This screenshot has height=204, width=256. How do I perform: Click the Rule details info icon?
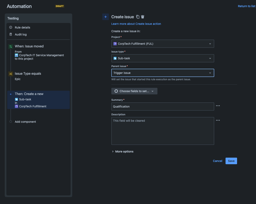tap(11, 27)
